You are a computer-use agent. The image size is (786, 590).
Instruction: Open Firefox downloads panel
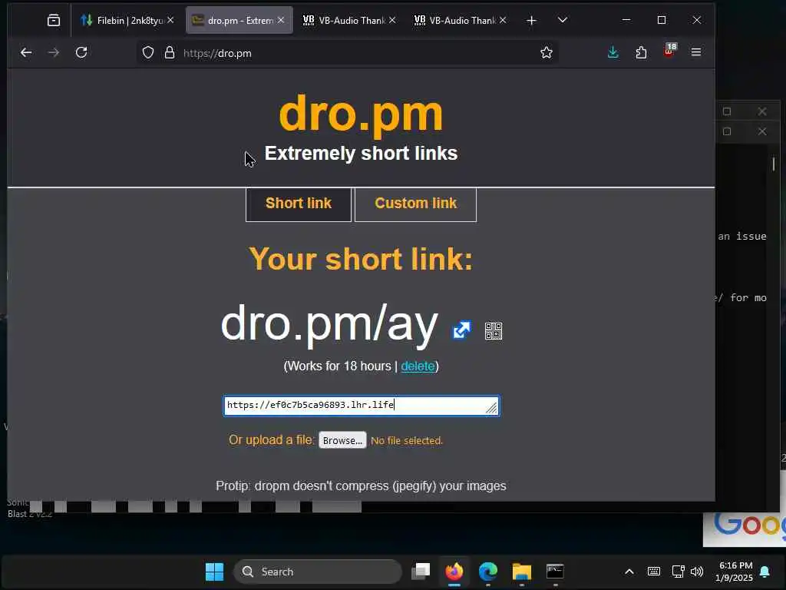point(613,52)
